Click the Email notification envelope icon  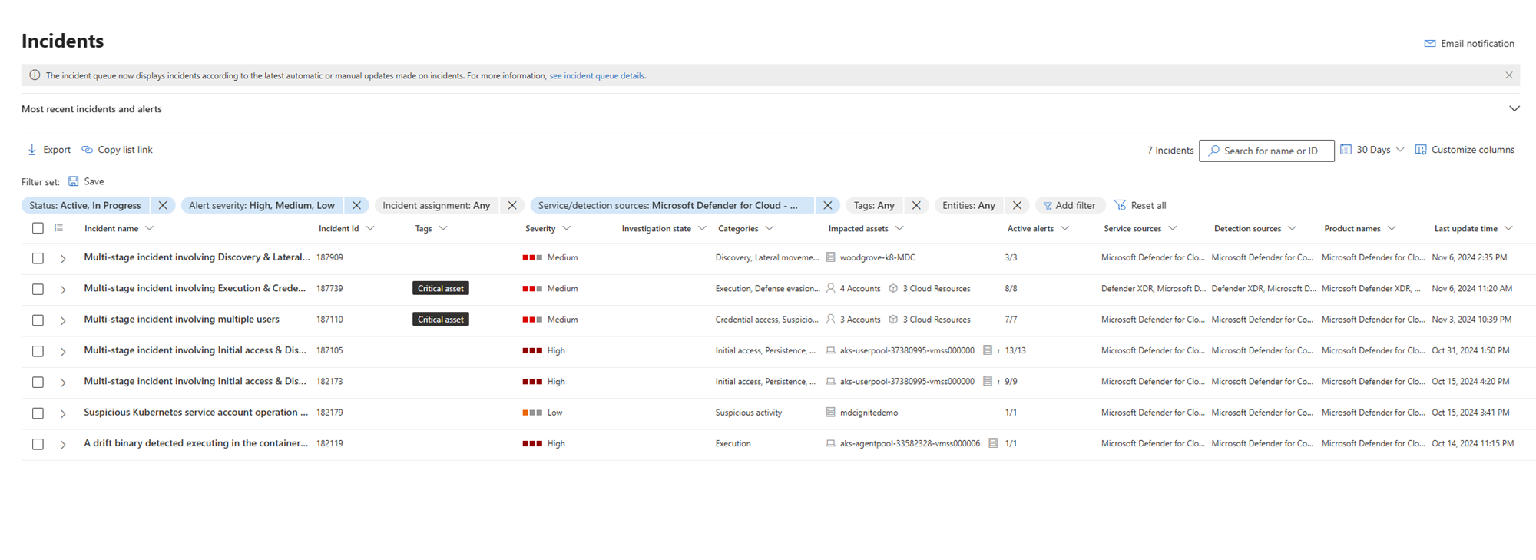[x=1429, y=44]
